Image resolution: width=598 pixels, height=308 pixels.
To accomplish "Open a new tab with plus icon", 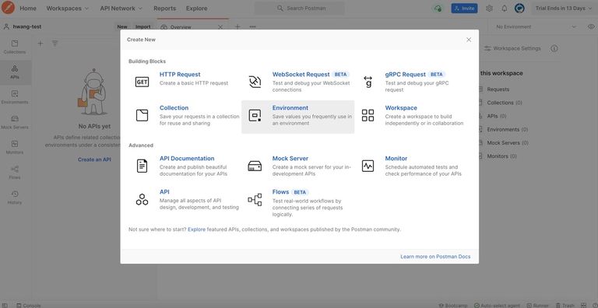I will click(237, 26).
